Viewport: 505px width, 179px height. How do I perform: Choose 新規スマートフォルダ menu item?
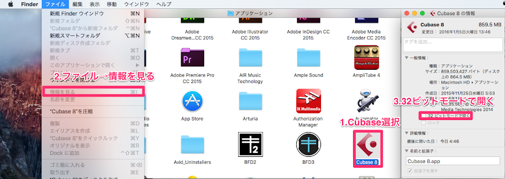point(93,36)
